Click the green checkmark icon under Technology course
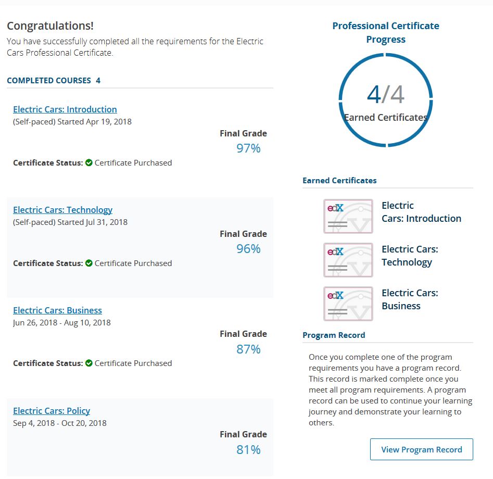The image size is (493, 479). [89, 263]
